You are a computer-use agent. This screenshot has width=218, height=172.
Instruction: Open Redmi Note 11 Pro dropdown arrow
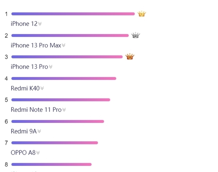pos(64,110)
